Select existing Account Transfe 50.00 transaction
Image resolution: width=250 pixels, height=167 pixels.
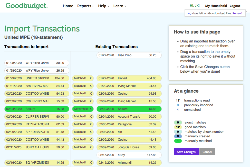point(129,116)
